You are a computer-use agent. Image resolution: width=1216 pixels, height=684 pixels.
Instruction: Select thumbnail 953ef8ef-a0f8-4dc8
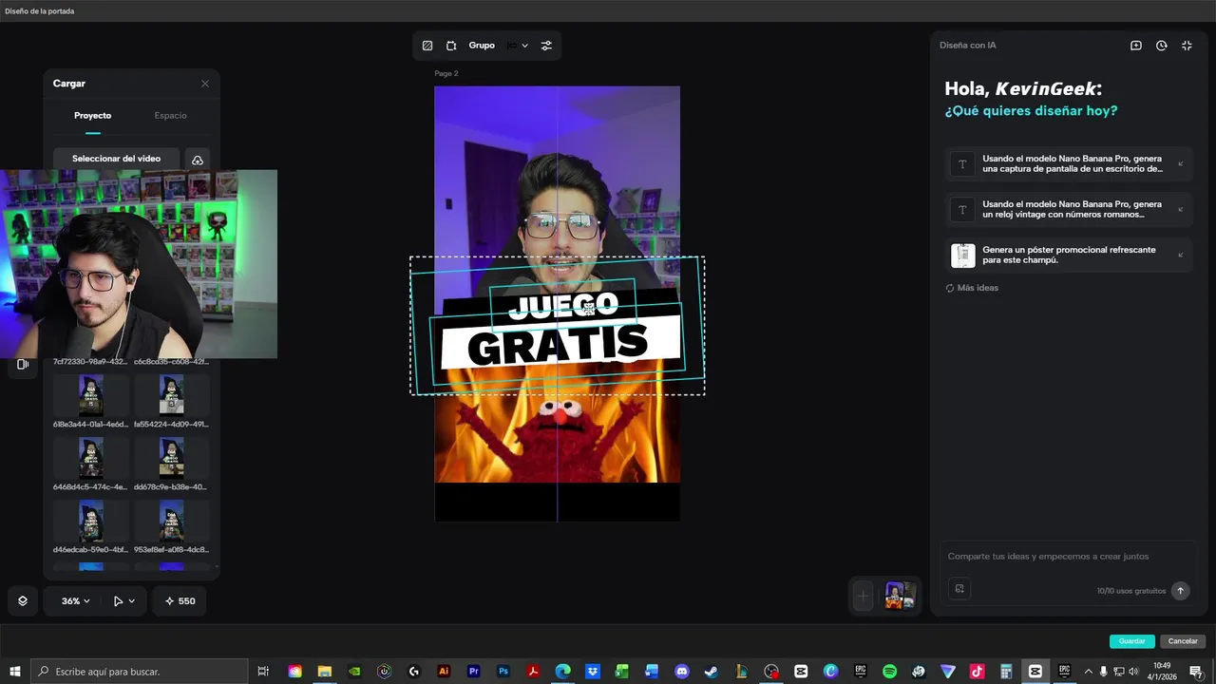[172, 520]
